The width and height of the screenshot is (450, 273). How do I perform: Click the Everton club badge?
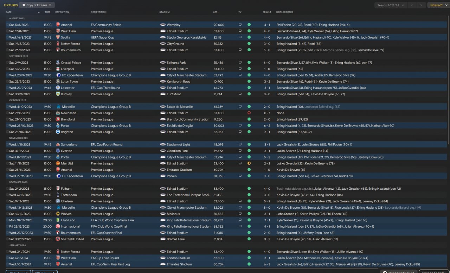pyautogui.click(x=58, y=151)
